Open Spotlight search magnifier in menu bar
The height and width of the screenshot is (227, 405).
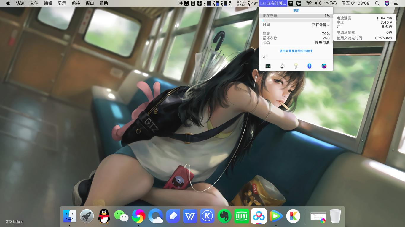pyautogui.click(x=377, y=3)
